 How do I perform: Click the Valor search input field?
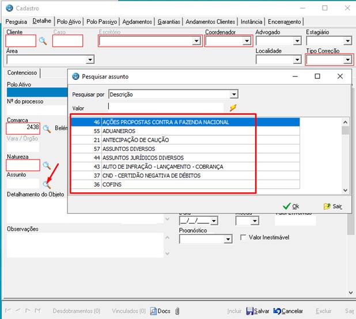165,107
